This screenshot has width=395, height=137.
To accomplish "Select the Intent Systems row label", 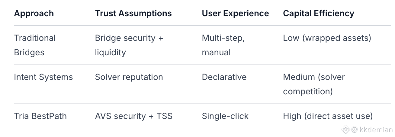I will tap(43, 77).
